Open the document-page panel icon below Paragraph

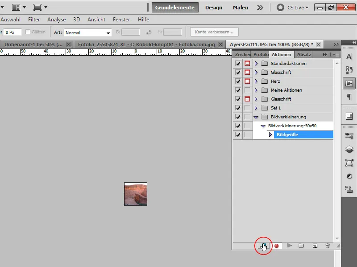(349, 116)
